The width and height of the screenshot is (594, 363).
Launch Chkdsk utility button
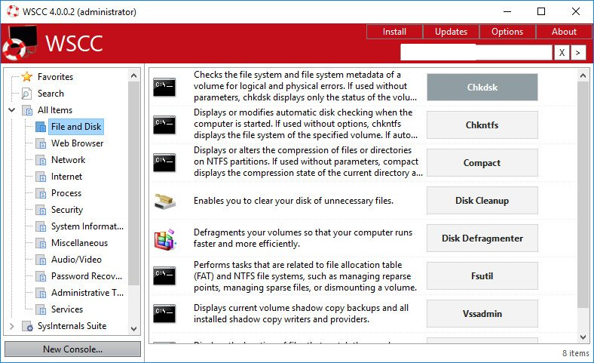click(x=482, y=88)
